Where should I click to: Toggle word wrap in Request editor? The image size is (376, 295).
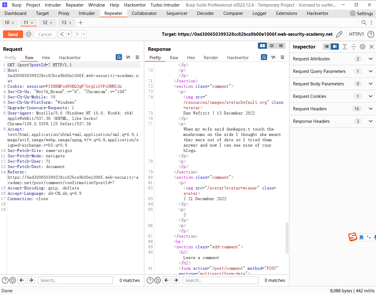tap(119, 57)
